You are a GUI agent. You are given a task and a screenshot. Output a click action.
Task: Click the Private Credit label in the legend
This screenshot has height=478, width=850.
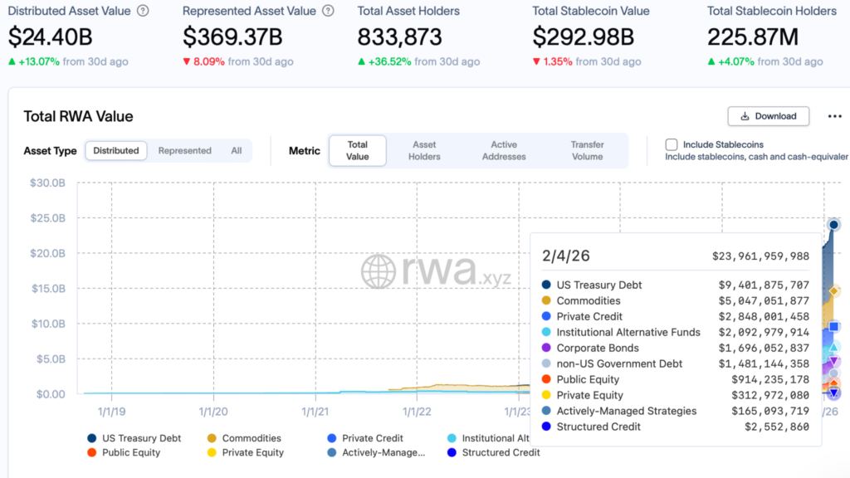(x=373, y=438)
